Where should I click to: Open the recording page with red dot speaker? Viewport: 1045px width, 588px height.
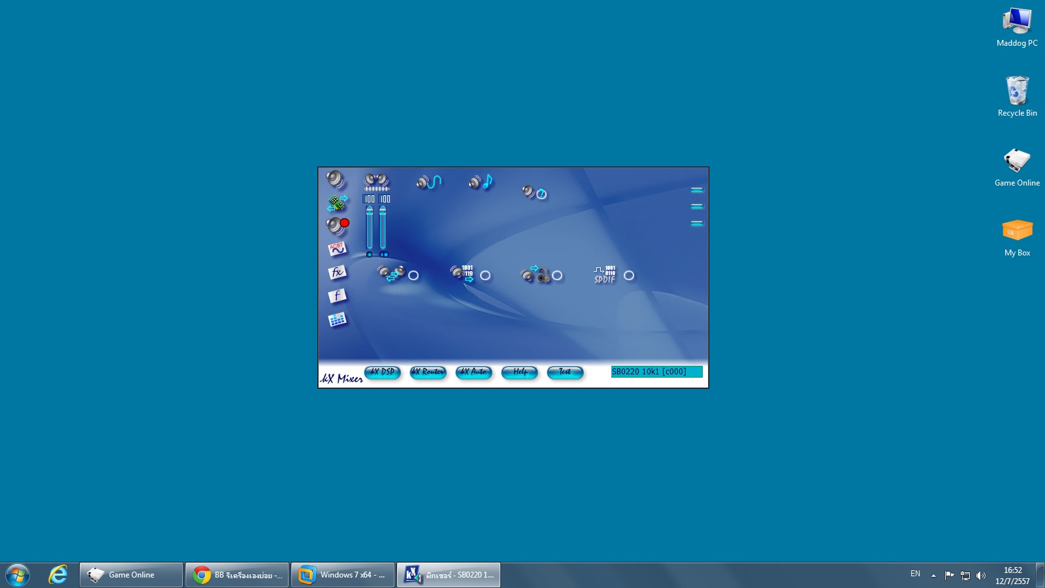point(338,226)
